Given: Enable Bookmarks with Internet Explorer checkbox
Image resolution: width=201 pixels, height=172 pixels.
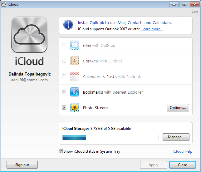Looking at the screenshot, I should pyautogui.click(x=64, y=92).
